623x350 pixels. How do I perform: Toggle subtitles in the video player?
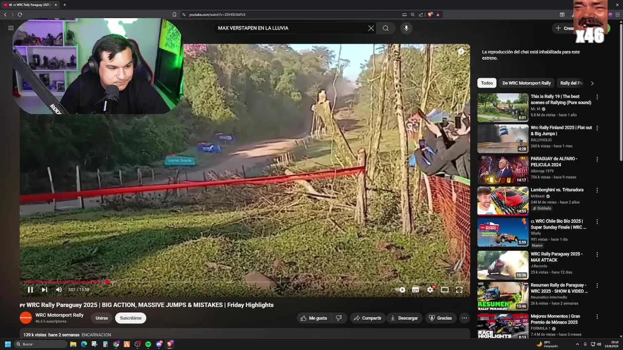(x=416, y=290)
